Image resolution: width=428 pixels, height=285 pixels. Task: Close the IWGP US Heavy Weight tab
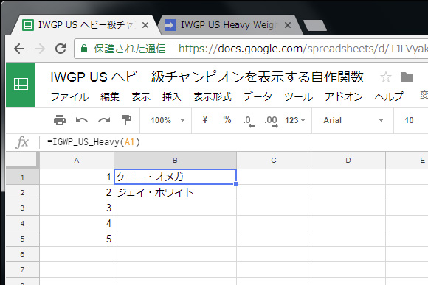288,25
